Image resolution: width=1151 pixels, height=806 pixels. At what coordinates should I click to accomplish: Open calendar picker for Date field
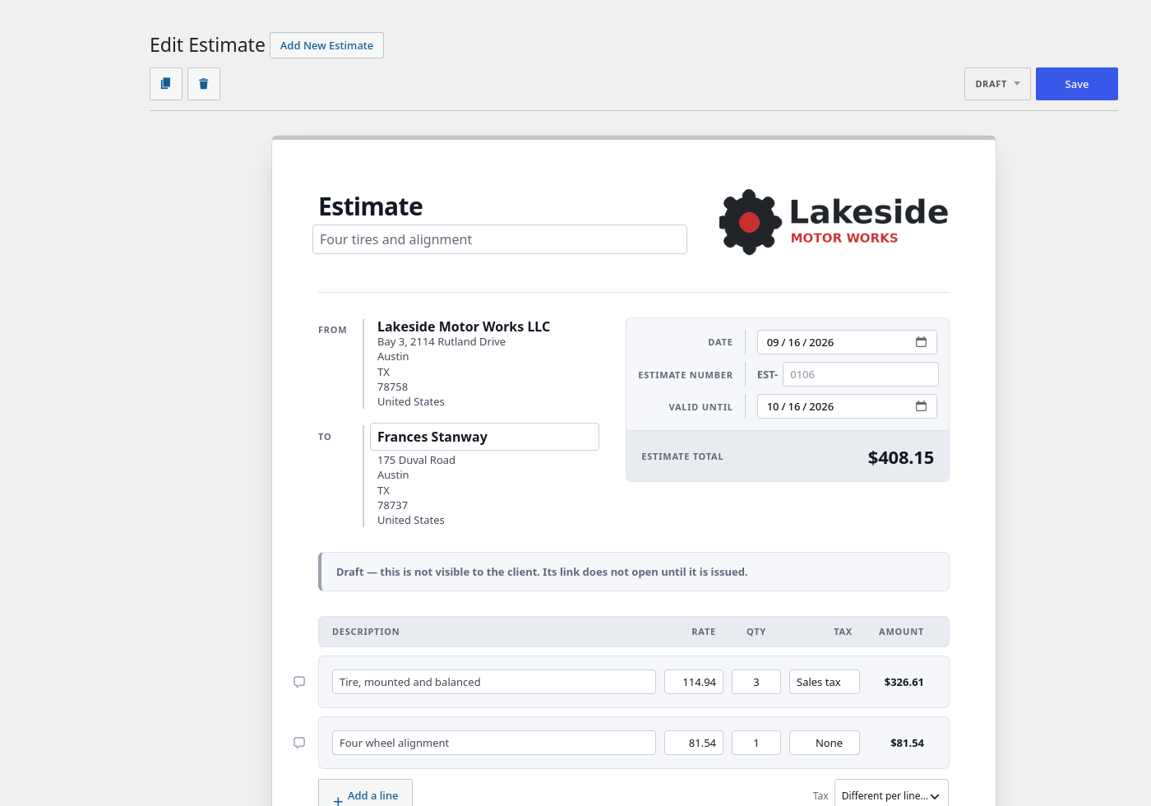pos(921,342)
